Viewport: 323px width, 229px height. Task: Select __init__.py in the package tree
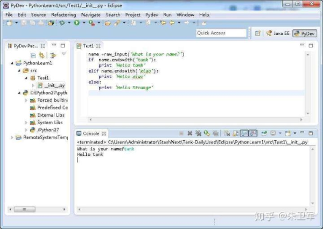52,85
